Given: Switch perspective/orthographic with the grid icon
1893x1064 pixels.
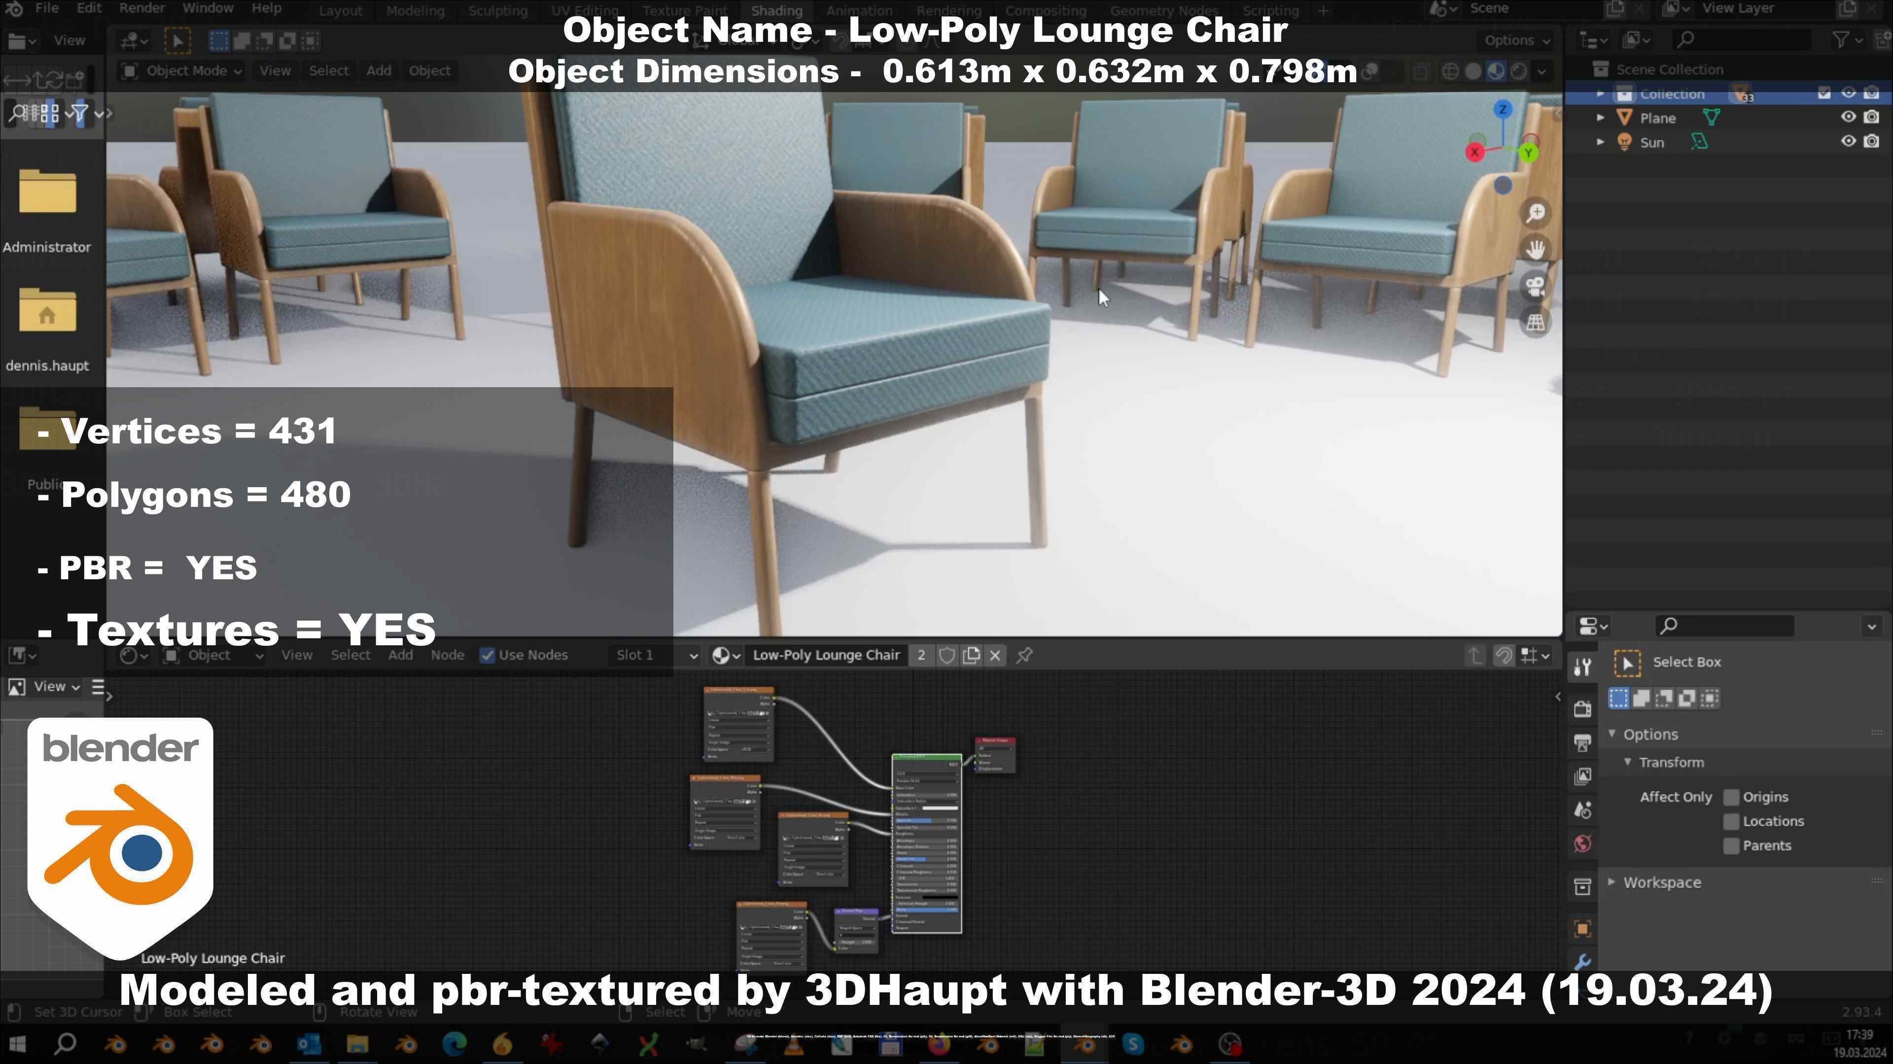Looking at the screenshot, I should (1535, 322).
